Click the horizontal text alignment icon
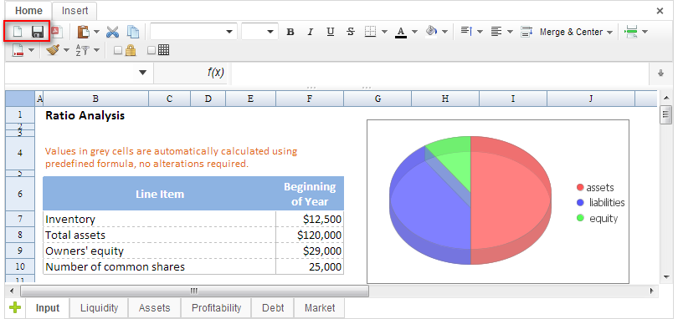The height and width of the screenshot is (319, 678). point(496,32)
